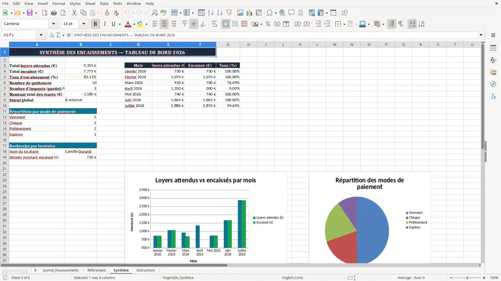Click Insert Pivot Table icon
The width and height of the screenshot is (501, 281).
pyautogui.click(x=259, y=13)
